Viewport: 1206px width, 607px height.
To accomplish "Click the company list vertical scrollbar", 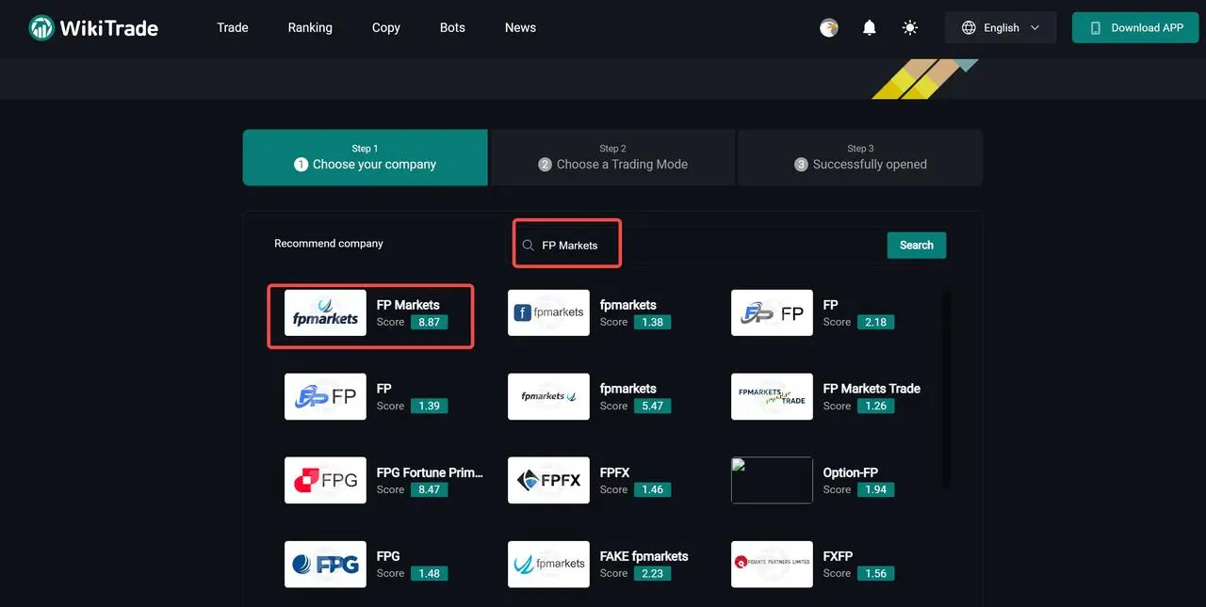I will pos(947,390).
